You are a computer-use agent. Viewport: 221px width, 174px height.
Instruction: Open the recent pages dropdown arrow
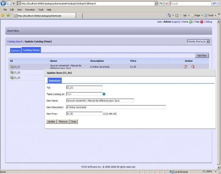[x=14, y=4]
